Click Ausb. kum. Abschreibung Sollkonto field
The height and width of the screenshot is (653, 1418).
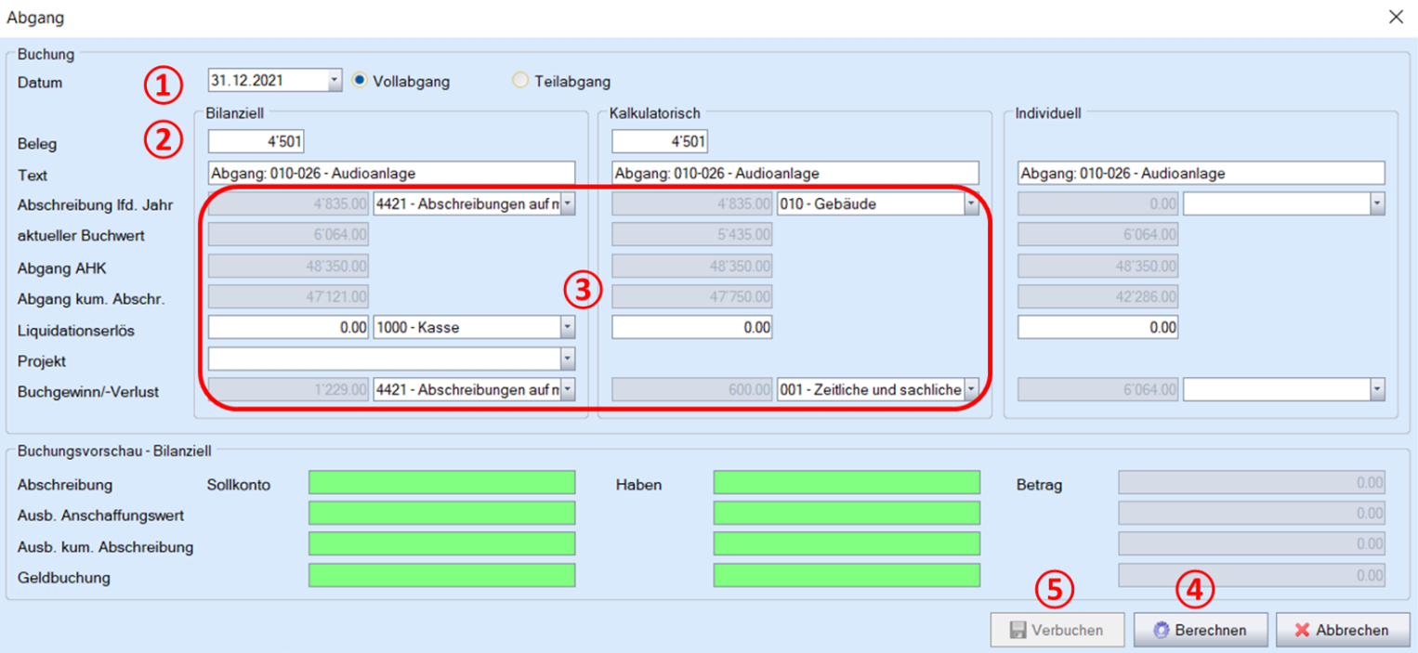(x=442, y=544)
